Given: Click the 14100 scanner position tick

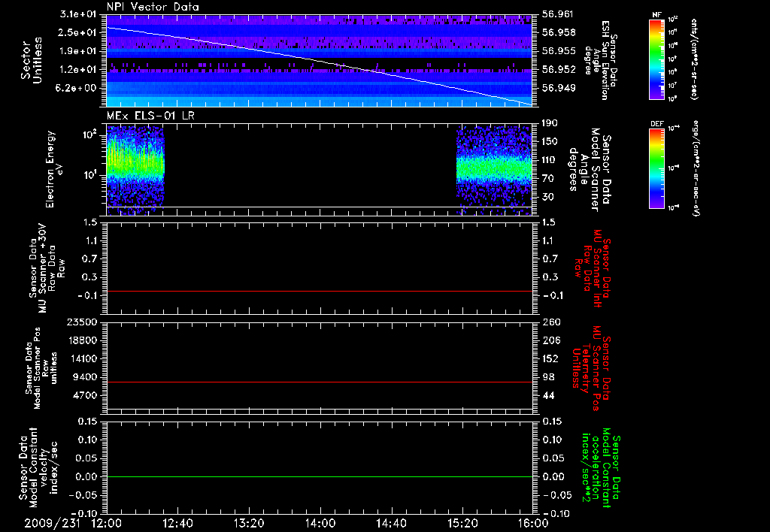Looking at the screenshot, I should point(82,358).
